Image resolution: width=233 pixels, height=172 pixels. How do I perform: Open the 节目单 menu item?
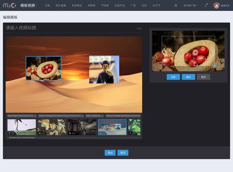105,6
